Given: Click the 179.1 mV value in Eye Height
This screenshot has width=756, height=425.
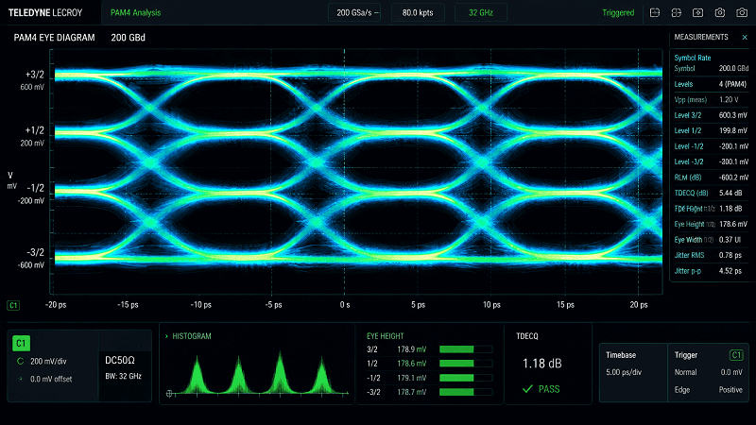Looking at the screenshot, I should click(412, 378).
